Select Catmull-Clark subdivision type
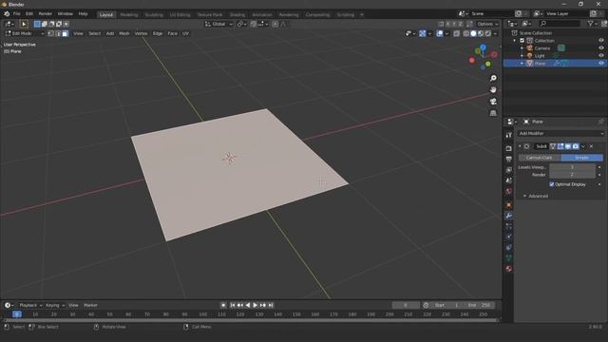The image size is (608, 342). (540, 158)
